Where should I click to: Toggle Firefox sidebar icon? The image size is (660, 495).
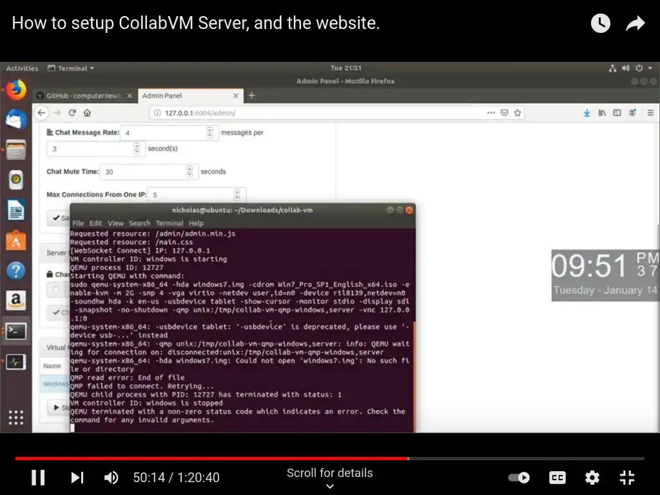617,112
